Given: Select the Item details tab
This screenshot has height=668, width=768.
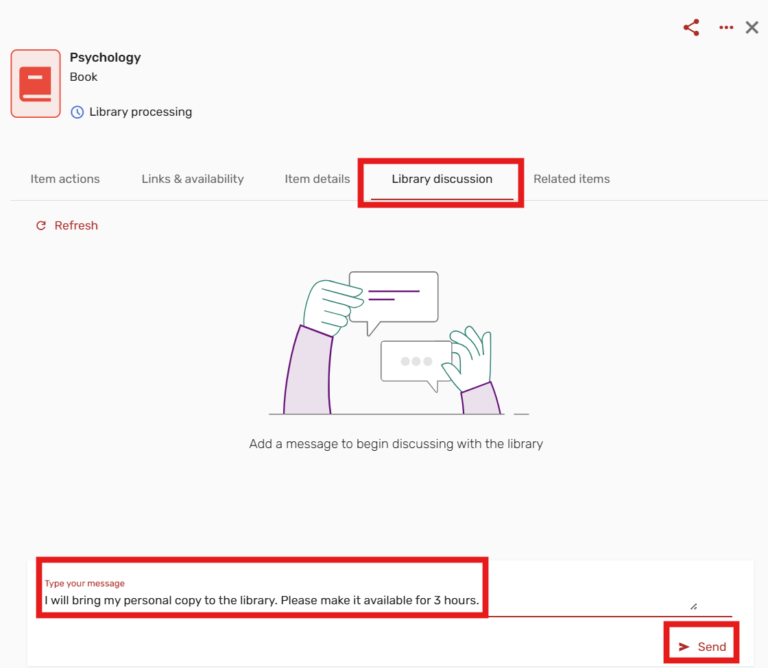Looking at the screenshot, I should coord(317,179).
